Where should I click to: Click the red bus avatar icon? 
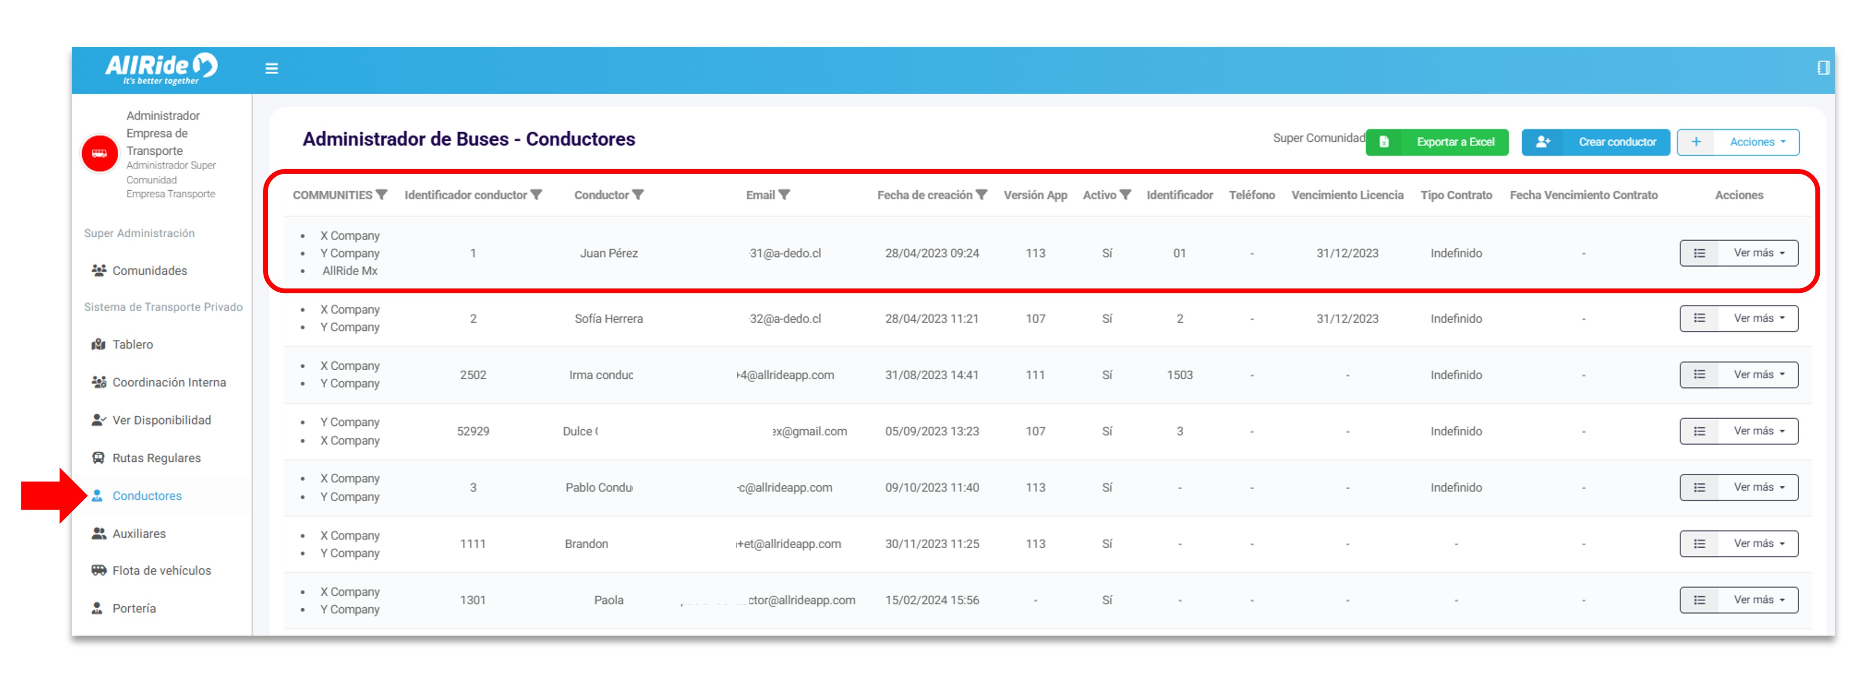point(99,153)
